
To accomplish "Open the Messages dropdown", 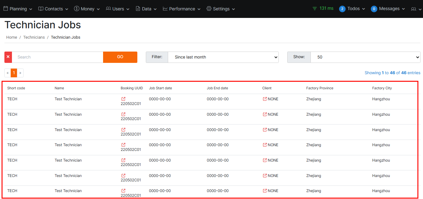I will tap(388, 9).
